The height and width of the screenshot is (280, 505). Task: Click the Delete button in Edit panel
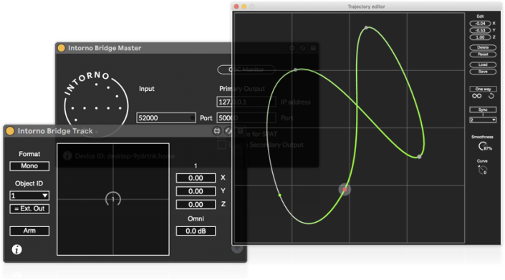click(483, 47)
